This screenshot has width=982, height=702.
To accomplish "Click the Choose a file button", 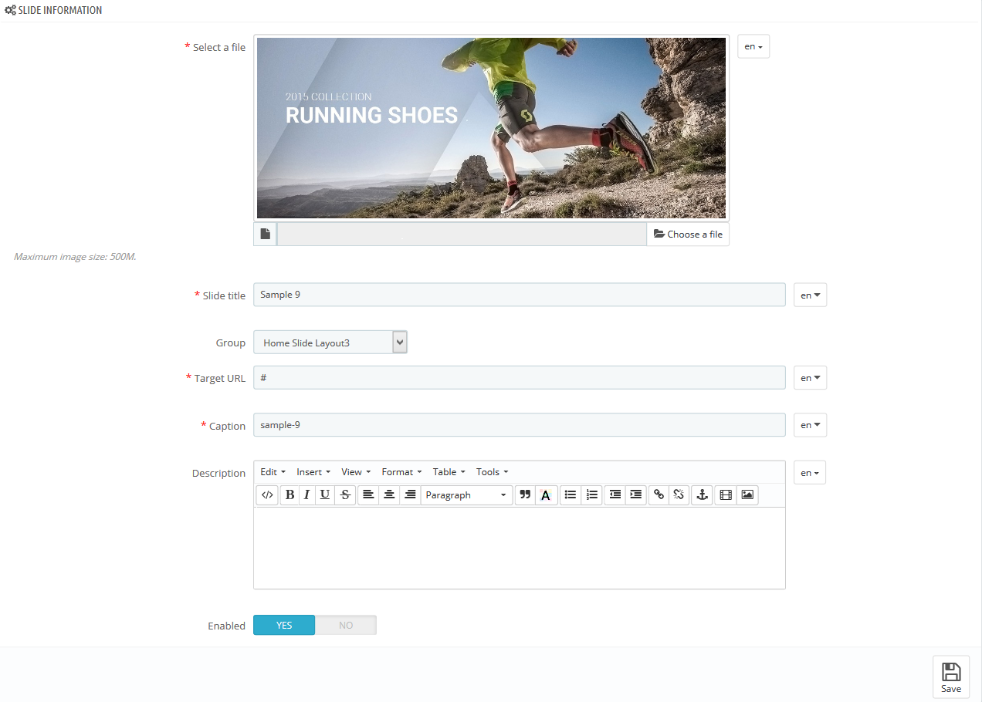I will pyautogui.click(x=688, y=234).
